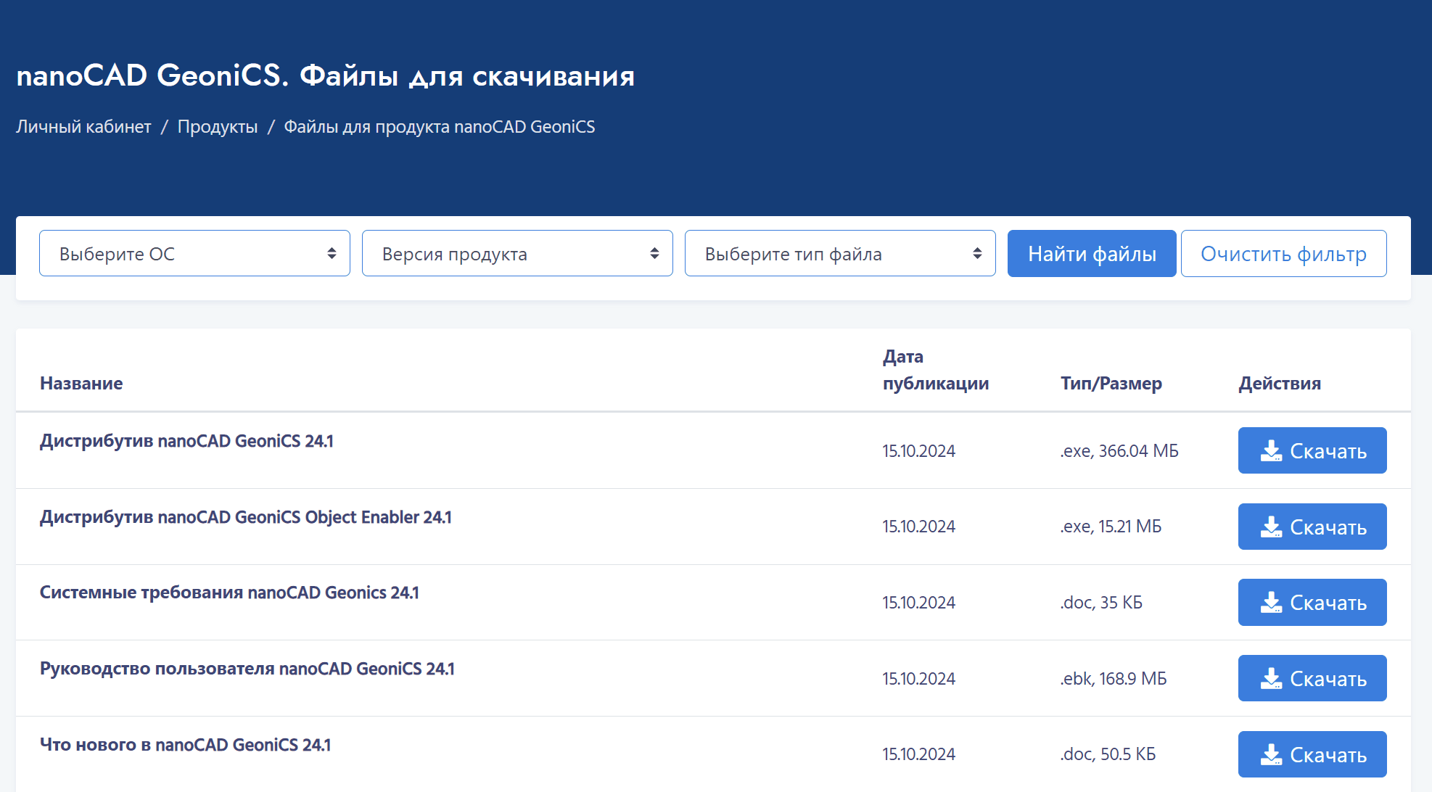This screenshot has height=792, width=1432.
Task: Open the 'Продукты' breadcrumb link
Action: pos(218,126)
